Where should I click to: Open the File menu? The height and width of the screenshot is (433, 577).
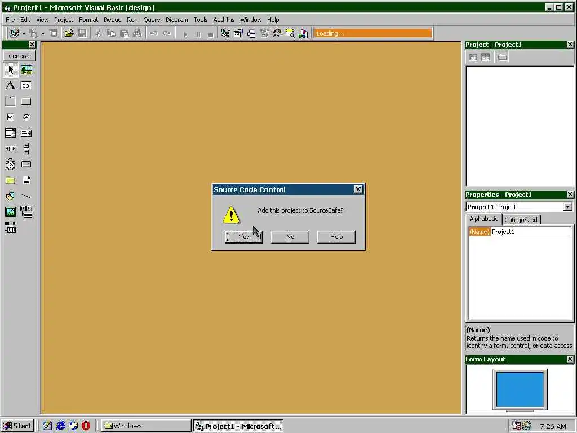coord(10,20)
